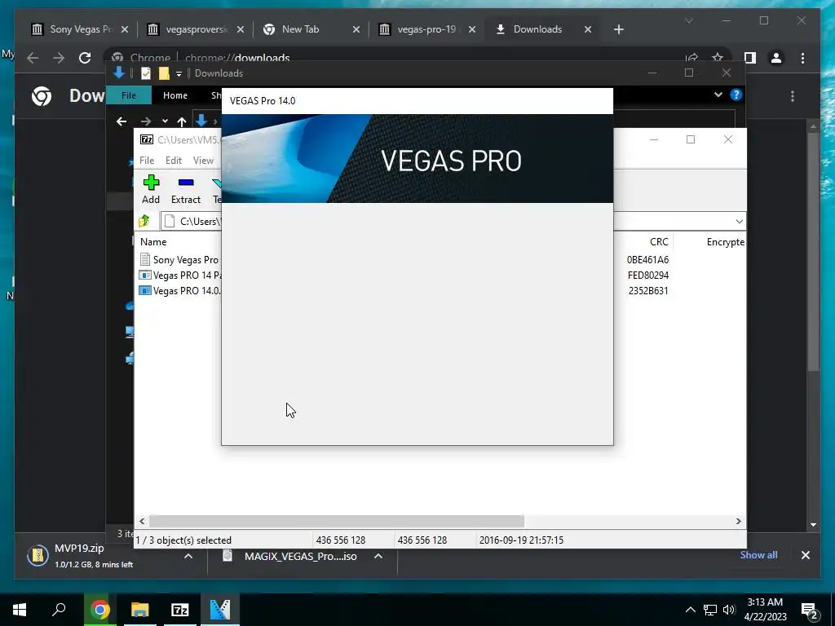
Task: Open the Home tab in Explorer ribbon
Action: (x=175, y=95)
